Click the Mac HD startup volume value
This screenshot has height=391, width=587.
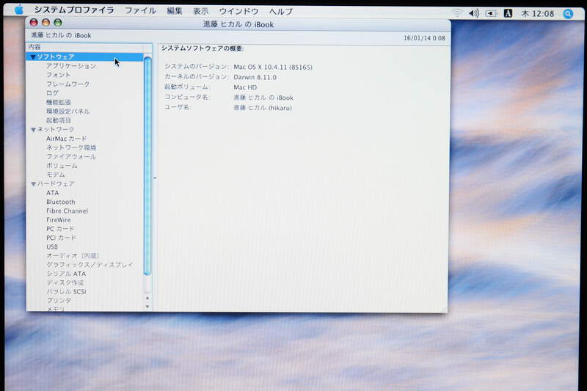click(x=245, y=87)
